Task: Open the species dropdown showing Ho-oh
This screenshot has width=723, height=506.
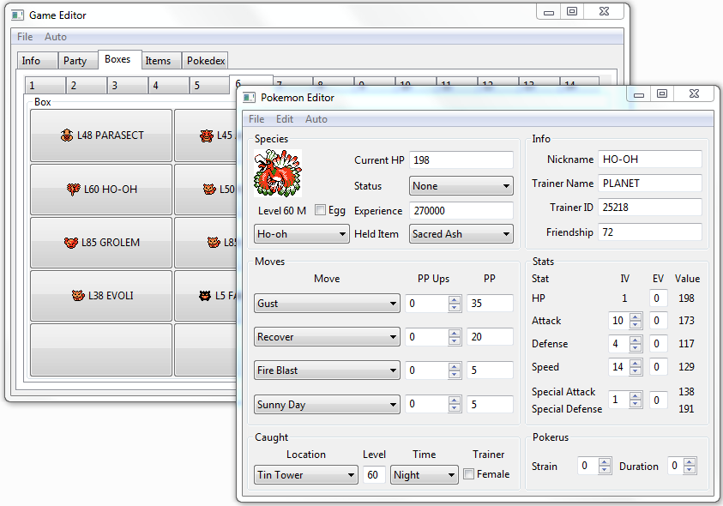Action: click(x=302, y=234)
